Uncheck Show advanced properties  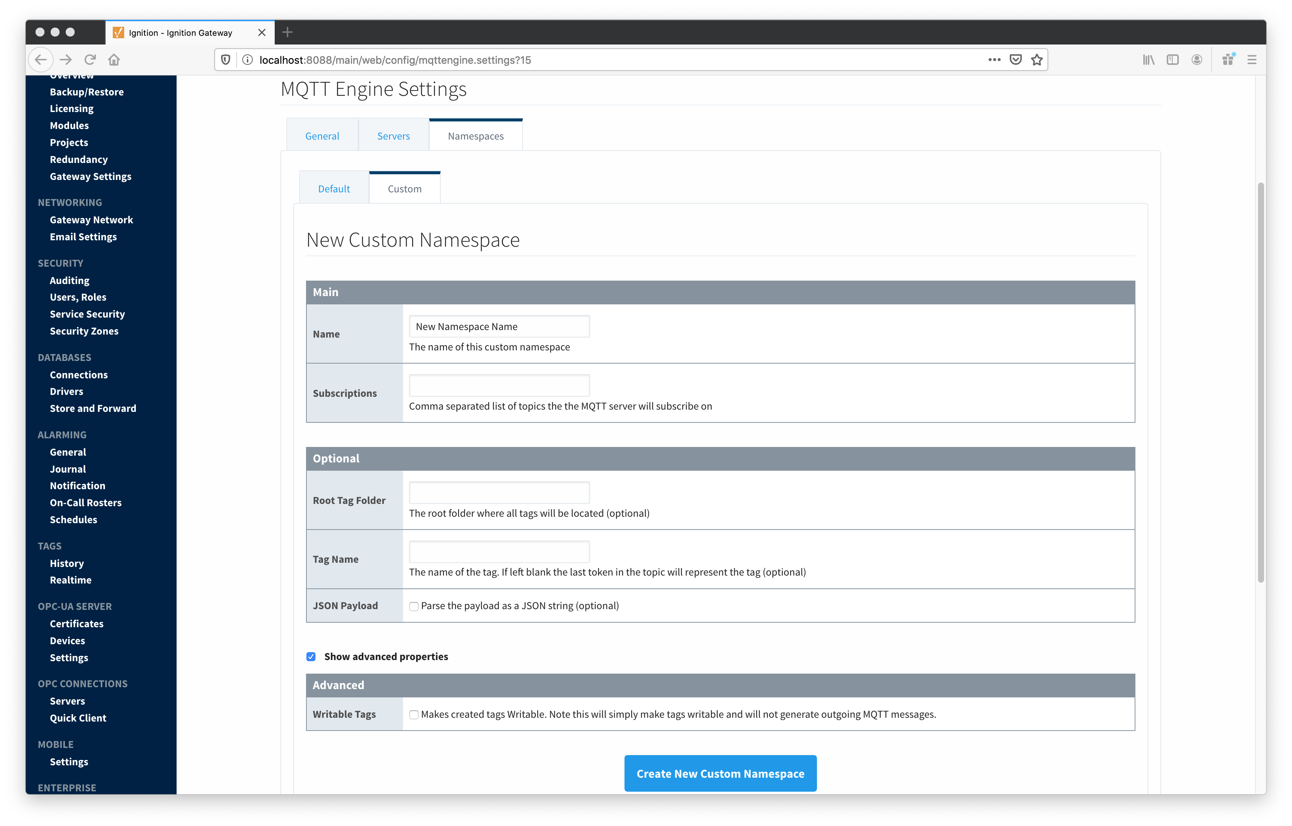311,657
